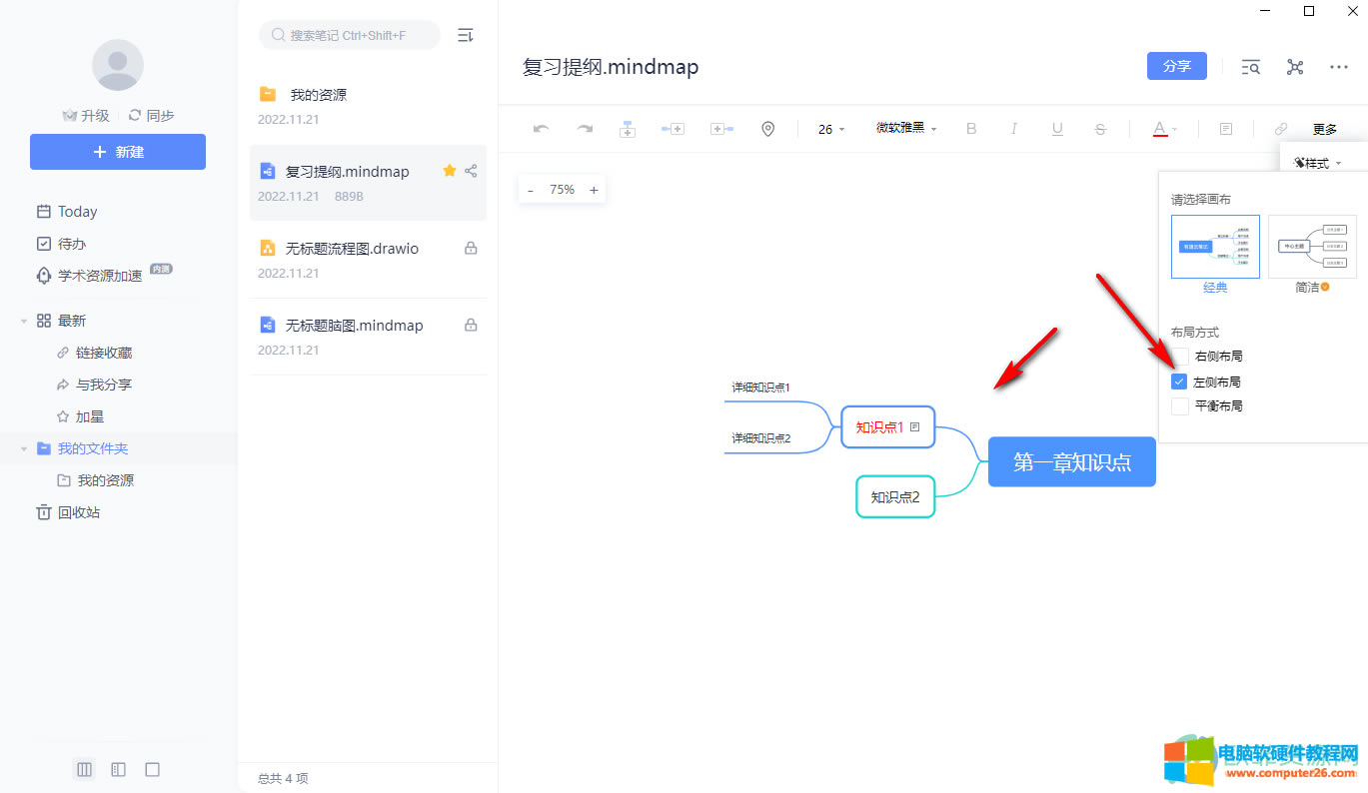
Task: Unstar the 复习提纲.mindmap note
Action: point(449,171)
